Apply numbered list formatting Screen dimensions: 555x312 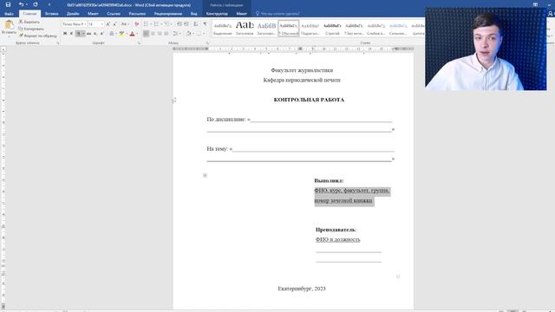pos(156,24)
